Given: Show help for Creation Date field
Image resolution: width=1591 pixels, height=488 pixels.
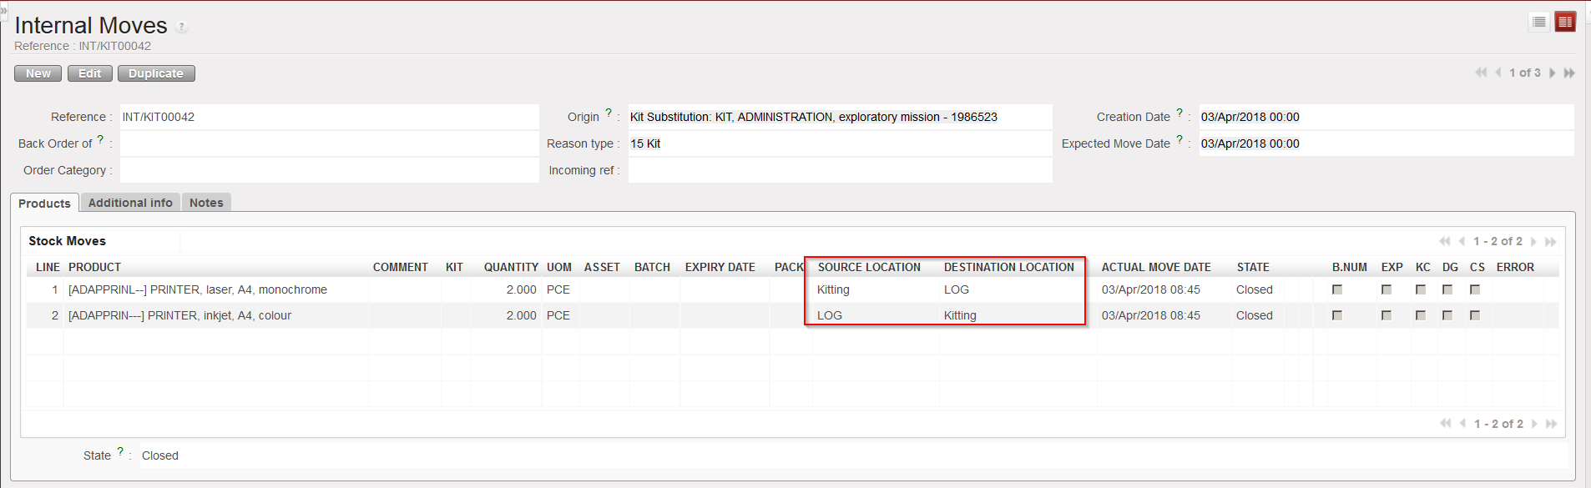Looking at the screenshot, I should coord(1179,113).
